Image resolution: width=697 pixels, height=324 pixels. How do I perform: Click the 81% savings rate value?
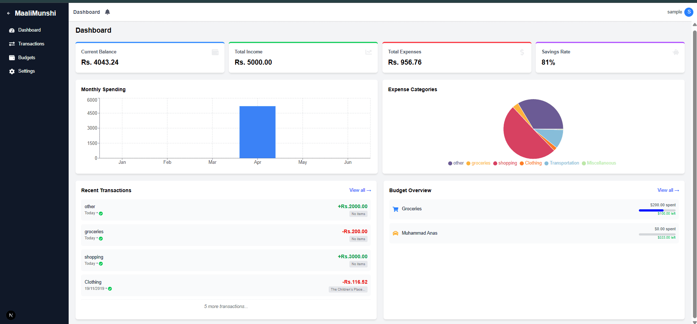click(x=548, y=62)
